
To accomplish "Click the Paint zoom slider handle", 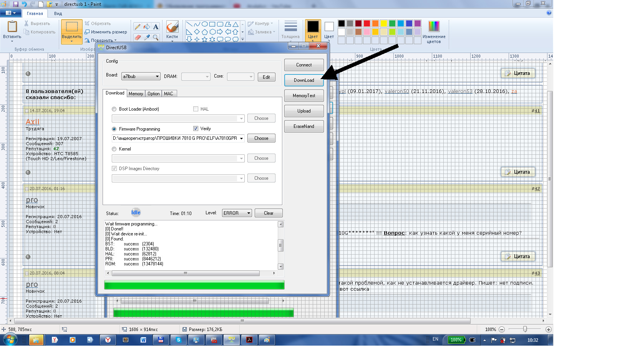I will pyautogui.click(x=525, y=329).
